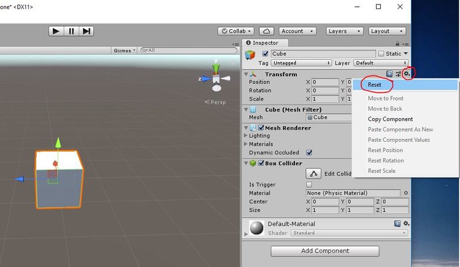This screenshot has height=267, width=460.
Task: Click the Scale X value field
Action: click(x=325, y=99)
